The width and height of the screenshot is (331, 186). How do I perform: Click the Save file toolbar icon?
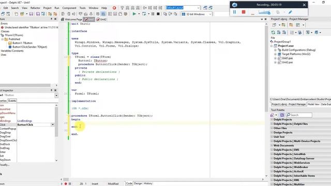[x=31, y=14]
